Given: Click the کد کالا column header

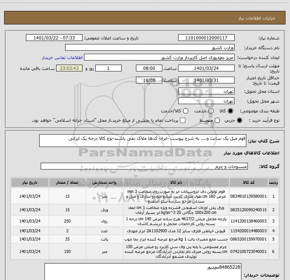Looking at the screenshot, I should (249, 183).
